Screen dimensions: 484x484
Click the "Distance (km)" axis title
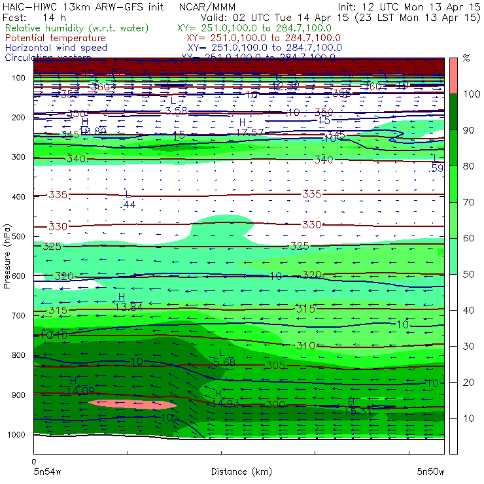click(x=241, y=472)
